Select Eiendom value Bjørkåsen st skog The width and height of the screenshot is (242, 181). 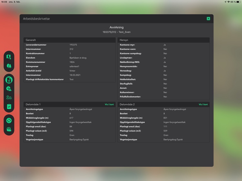[x=78, y=58]
